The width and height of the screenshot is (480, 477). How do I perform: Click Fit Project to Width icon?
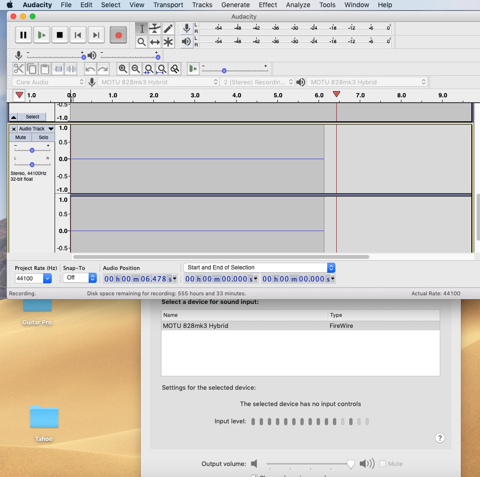161,69
